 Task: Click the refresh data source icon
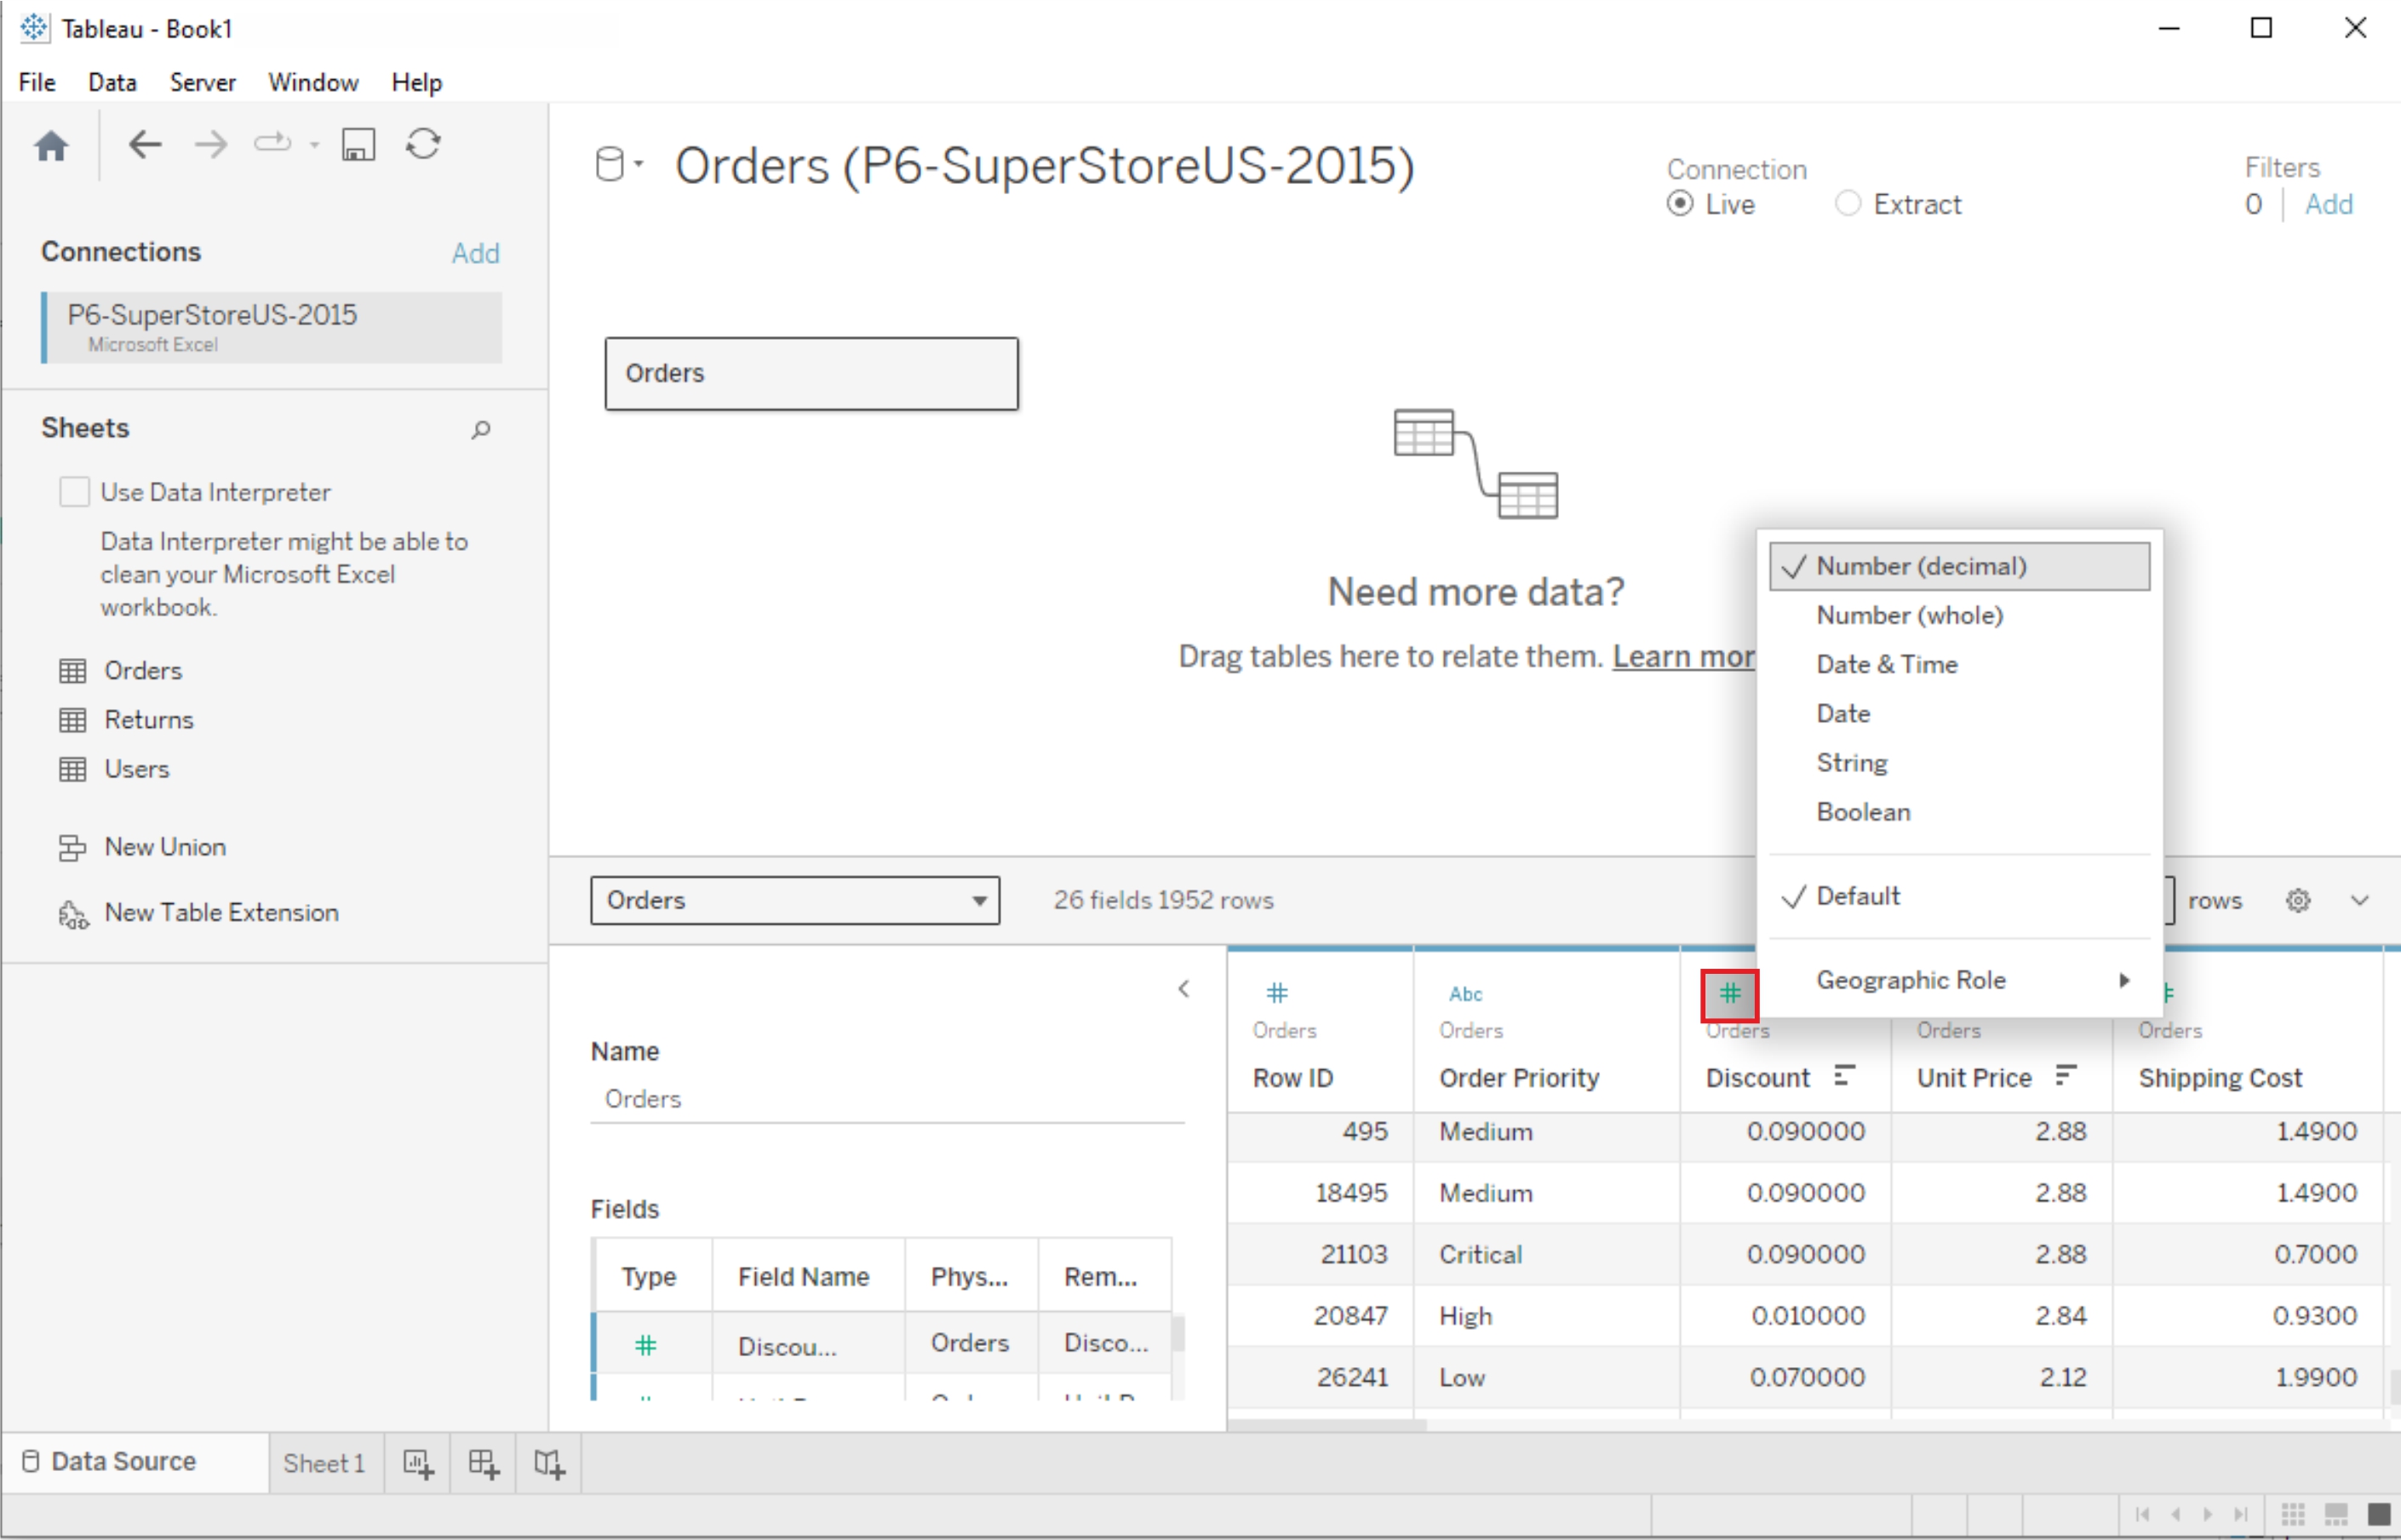[x=423, y=144]
